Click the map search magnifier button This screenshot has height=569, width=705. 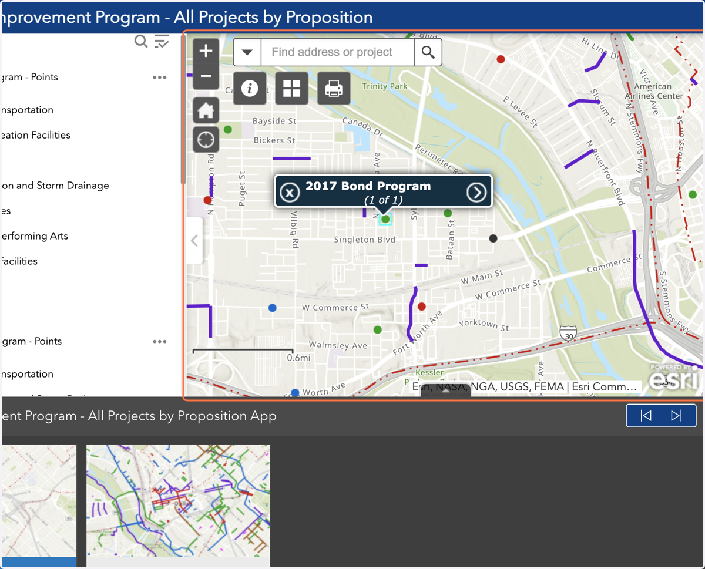[x=428, y=52]
